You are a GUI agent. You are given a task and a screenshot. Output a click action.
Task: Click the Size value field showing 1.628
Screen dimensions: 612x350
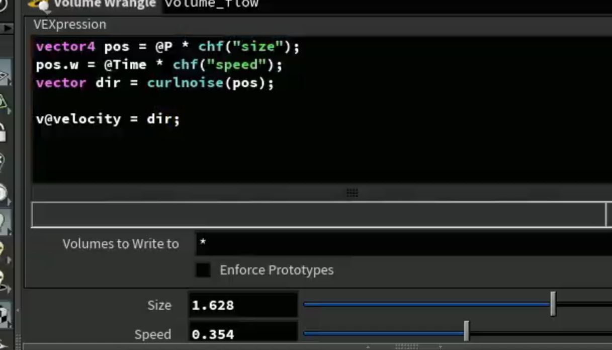pos(243,305)
